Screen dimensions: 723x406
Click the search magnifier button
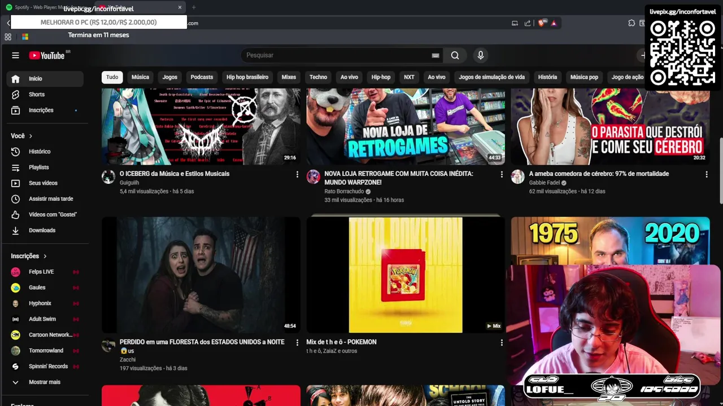[x=455, y=55]
